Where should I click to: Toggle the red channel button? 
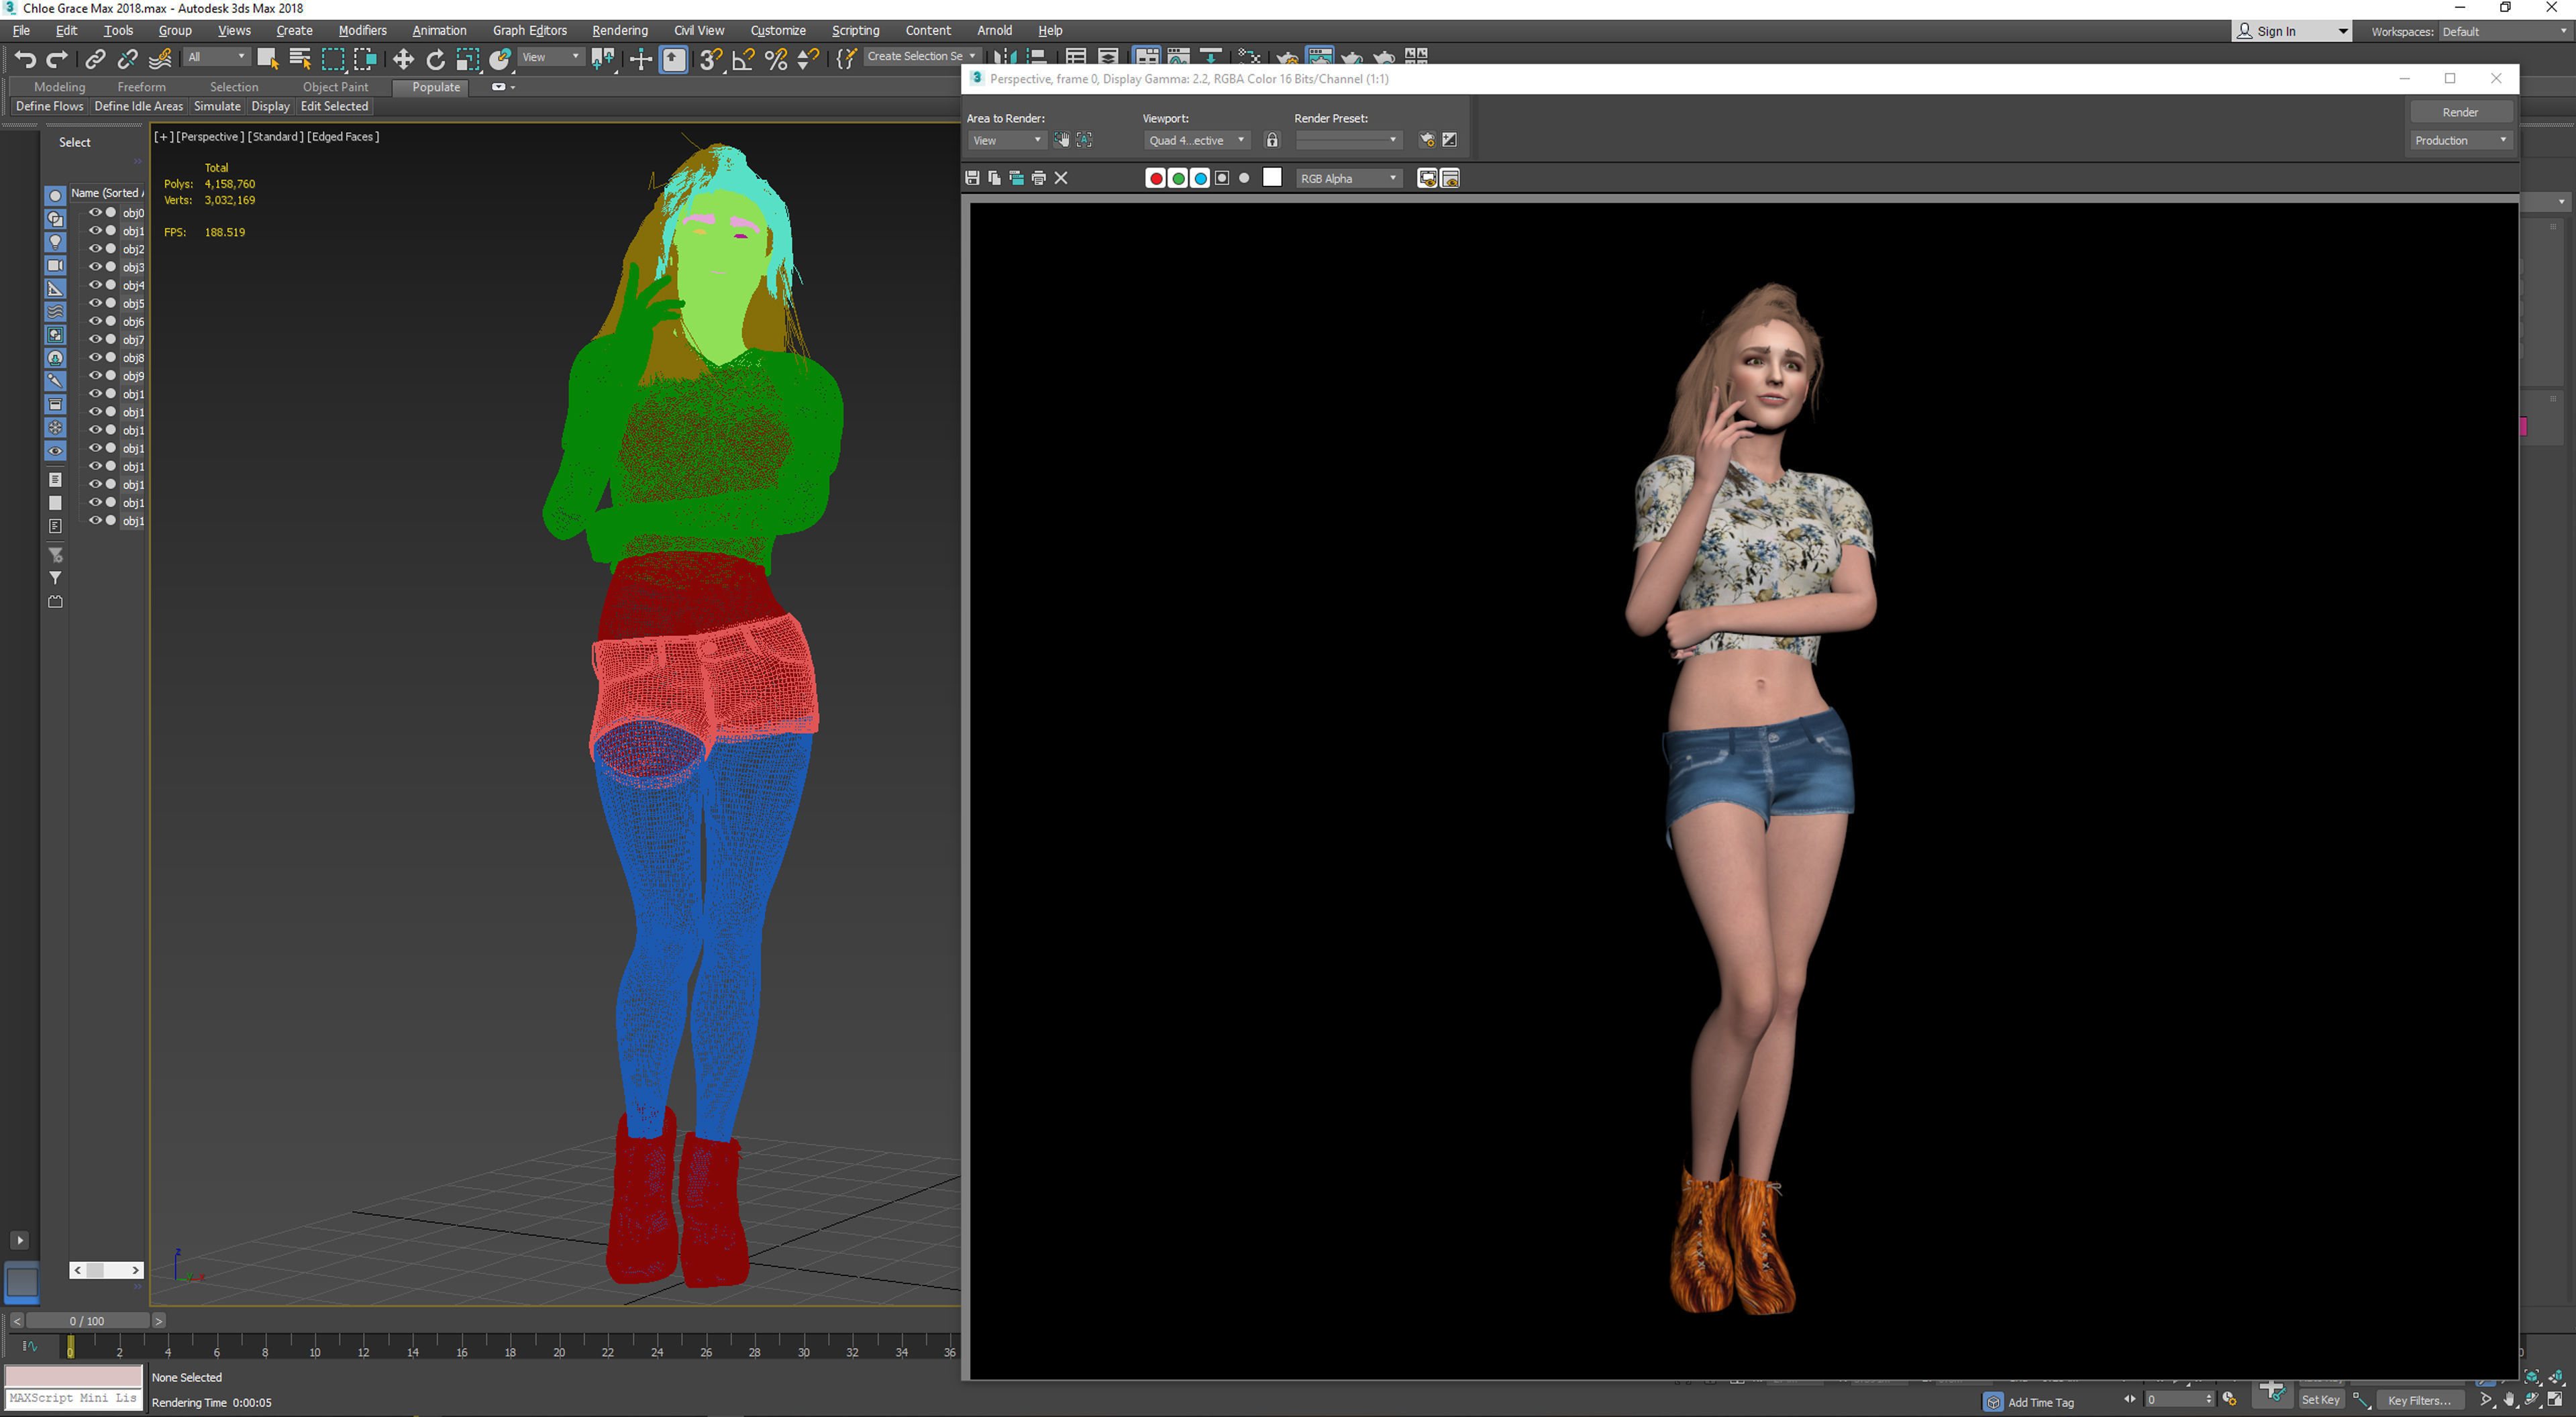tap(1156, 178)
